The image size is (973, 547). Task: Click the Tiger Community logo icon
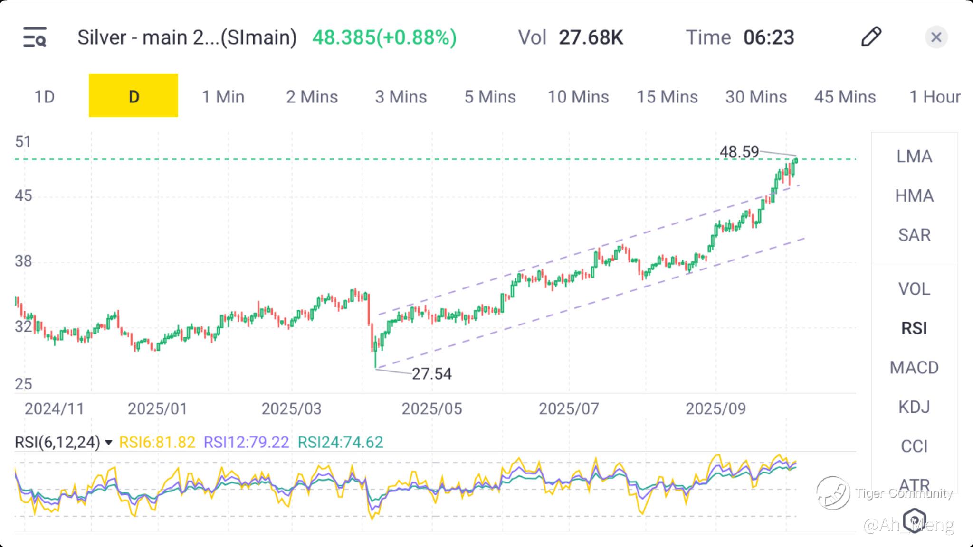point(833,493)
